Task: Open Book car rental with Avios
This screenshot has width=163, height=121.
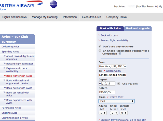Action: (x=18, y=94)
